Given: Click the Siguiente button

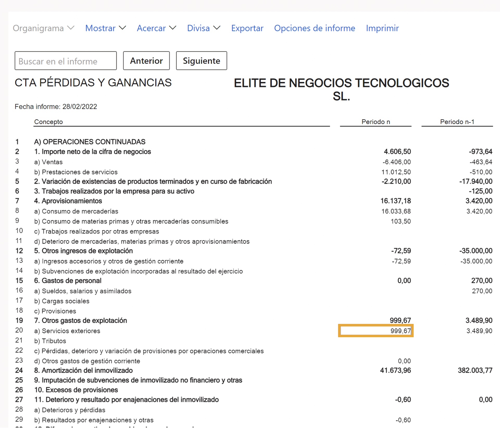Looking at the screenshot, I should (x=201, y=61).
